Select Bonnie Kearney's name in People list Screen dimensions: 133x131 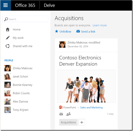click(x=23, y=85)
